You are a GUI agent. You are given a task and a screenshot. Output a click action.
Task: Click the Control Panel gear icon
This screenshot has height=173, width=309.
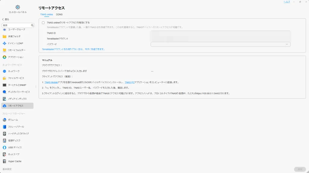pos(18,7)
